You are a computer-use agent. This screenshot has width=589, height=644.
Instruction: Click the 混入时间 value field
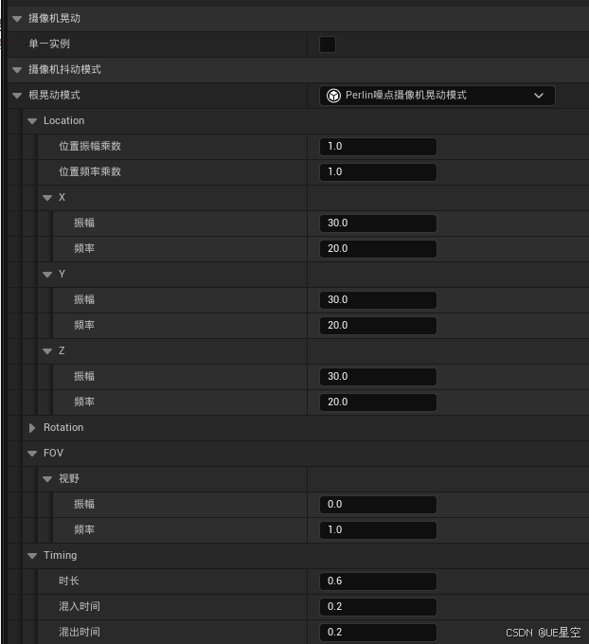pos(378,607)
